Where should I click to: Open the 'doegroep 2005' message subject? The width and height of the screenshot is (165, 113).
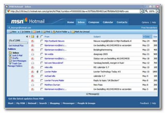coord(101,54)
